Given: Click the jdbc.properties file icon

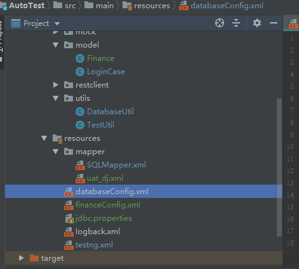Looking at the screenshot, I should pos(69,218).
